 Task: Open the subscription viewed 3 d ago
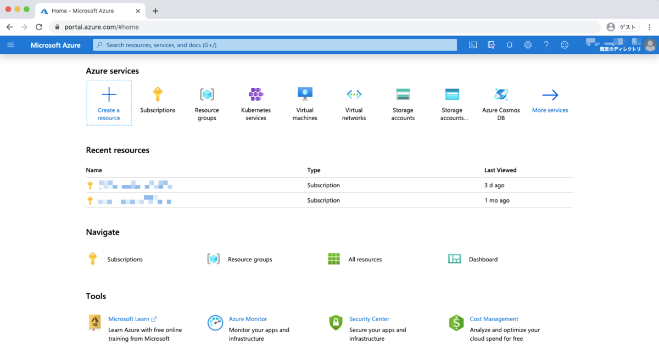coord(135,186)
